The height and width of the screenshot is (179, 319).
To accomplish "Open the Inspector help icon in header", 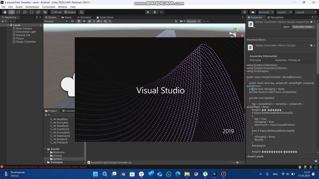I will click(311, 22).
